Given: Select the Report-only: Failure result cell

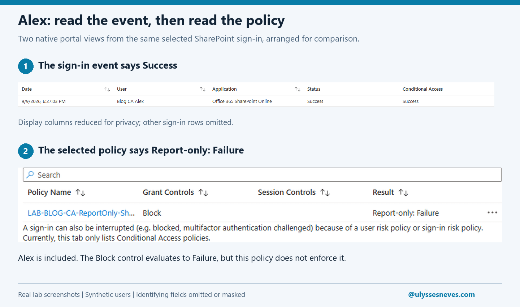Looking at the screenshot, I should (x=406, y=213).
